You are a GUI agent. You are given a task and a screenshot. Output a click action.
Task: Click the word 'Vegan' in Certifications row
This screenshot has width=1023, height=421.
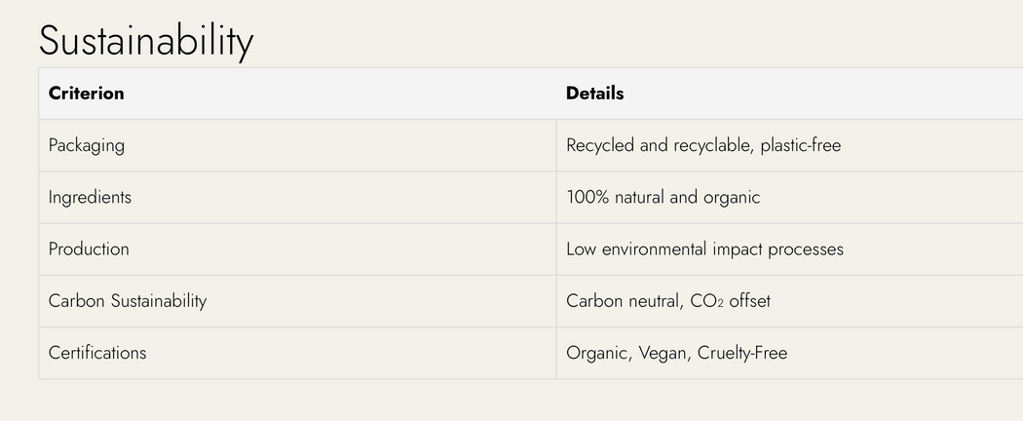[663, 352]
